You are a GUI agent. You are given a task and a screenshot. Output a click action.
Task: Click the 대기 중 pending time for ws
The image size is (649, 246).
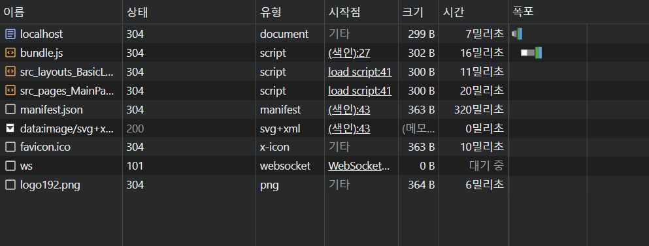point(487,166)
